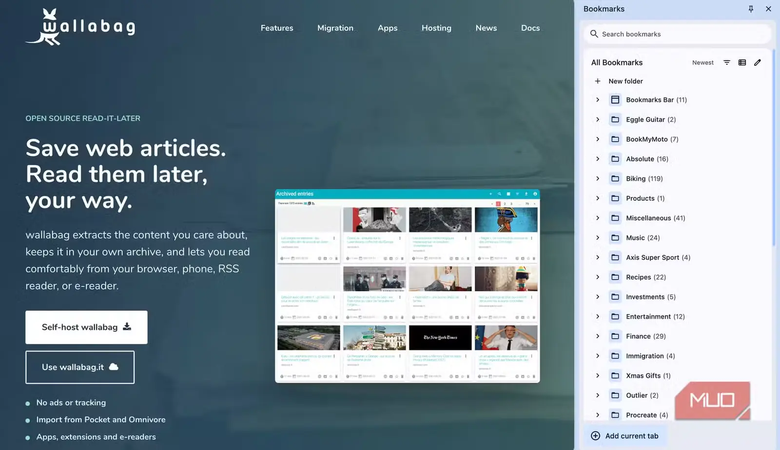
Task: Click the Search bookmarks input field
Action: point(677,34)
